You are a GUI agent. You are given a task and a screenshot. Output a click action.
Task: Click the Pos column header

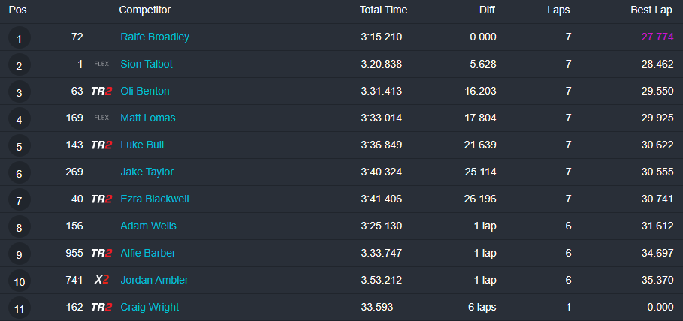(x=17, y=10)
